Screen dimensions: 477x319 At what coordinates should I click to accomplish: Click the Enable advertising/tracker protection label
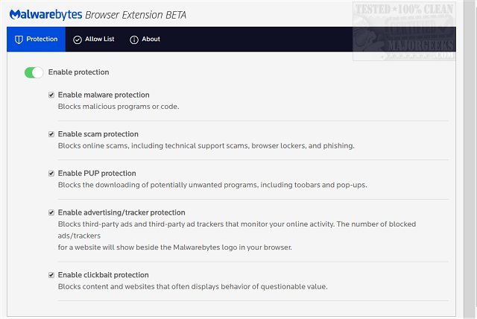pos(121,212)
